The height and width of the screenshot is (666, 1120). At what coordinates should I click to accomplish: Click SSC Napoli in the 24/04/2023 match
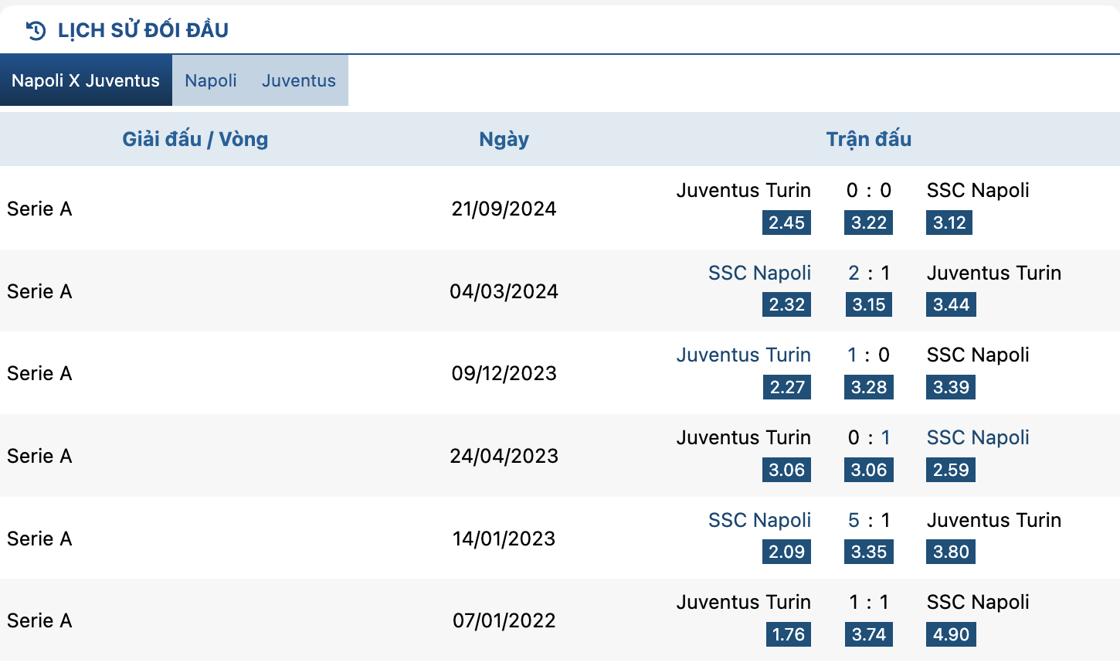[x=978, y=437]
